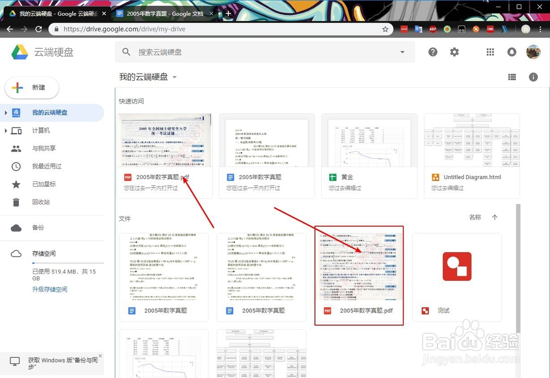The height and width of the screenshot is (378, 550).
Task: Expand the 我的云端硬盘 tree arrow
Action: click(5, 113)
